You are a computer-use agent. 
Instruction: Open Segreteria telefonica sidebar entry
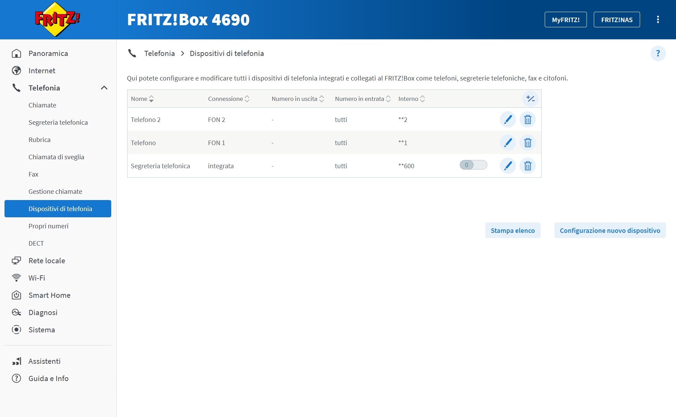click(x=58, y=122)
